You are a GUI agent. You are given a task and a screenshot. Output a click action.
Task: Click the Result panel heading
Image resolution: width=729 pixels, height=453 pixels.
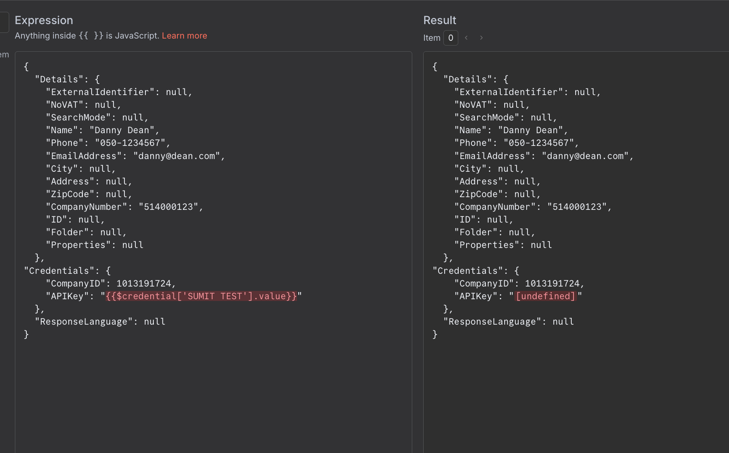[x=439, y=20]
